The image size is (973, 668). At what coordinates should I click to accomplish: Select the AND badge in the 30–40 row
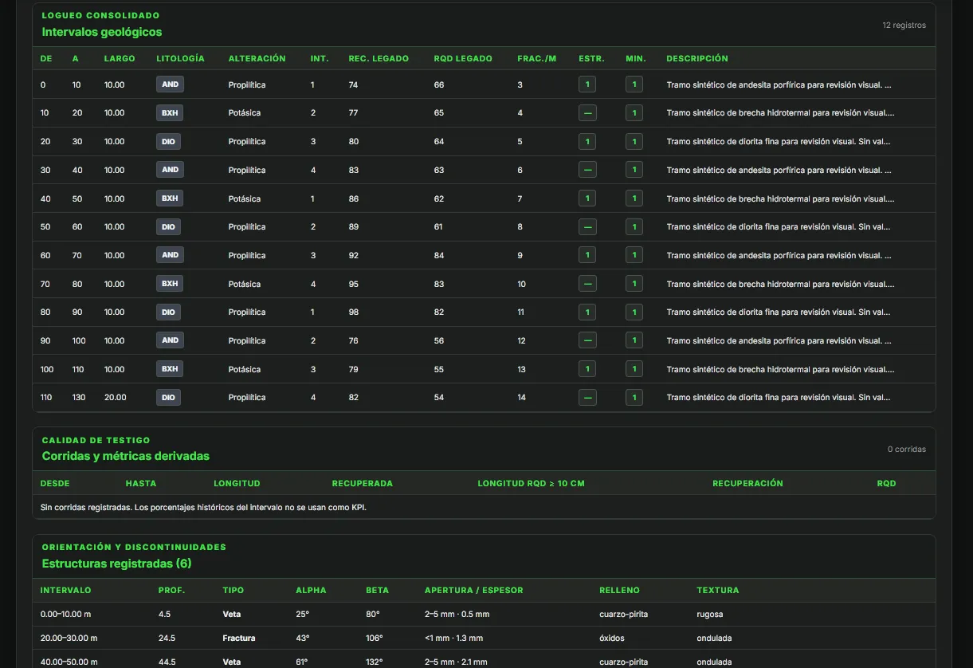pyautogui.click(x=170, y=170)
